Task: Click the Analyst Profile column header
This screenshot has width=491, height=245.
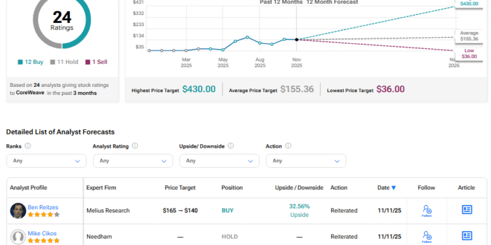Action: click(29, 188)
